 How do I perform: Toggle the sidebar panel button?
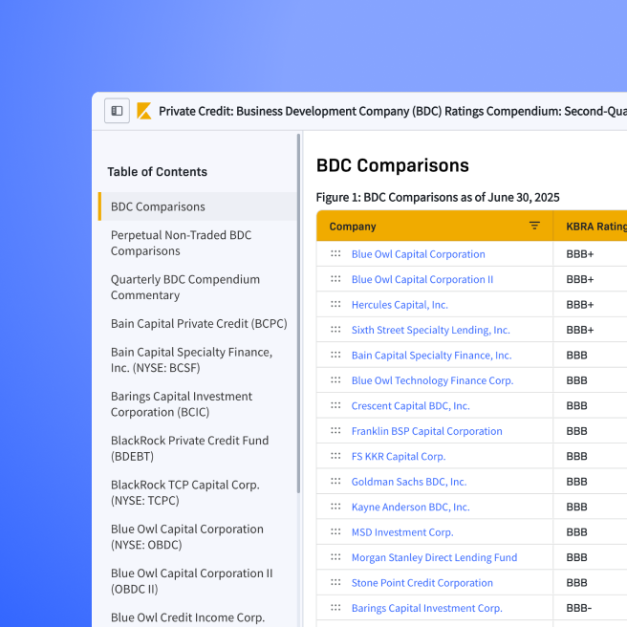coord(117,111)
